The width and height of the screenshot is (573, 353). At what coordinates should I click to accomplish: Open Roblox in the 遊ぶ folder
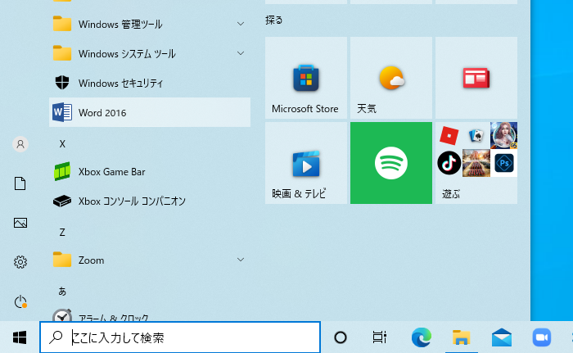[x=449, y=136]
